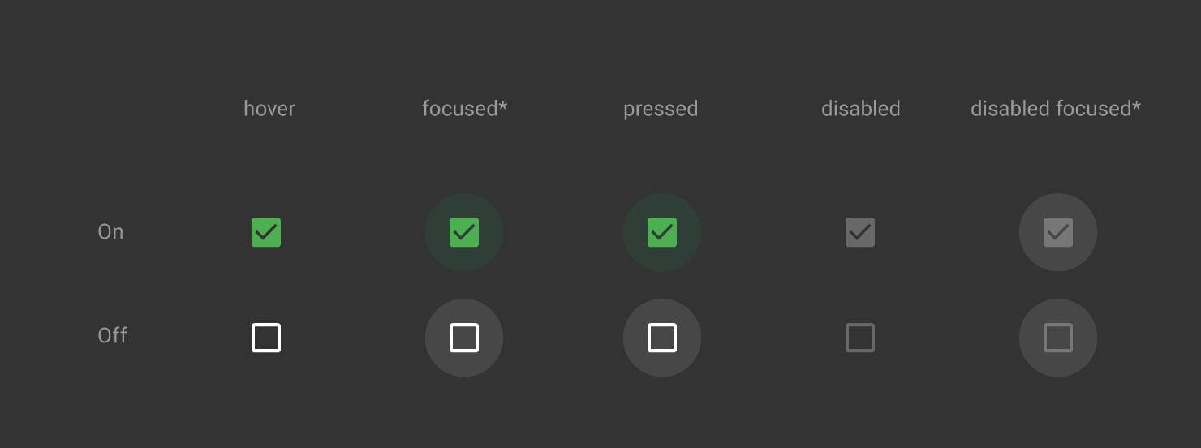Check the unchecked pressed-state checkbox
Screen dimensions: 1201x448
662,338
